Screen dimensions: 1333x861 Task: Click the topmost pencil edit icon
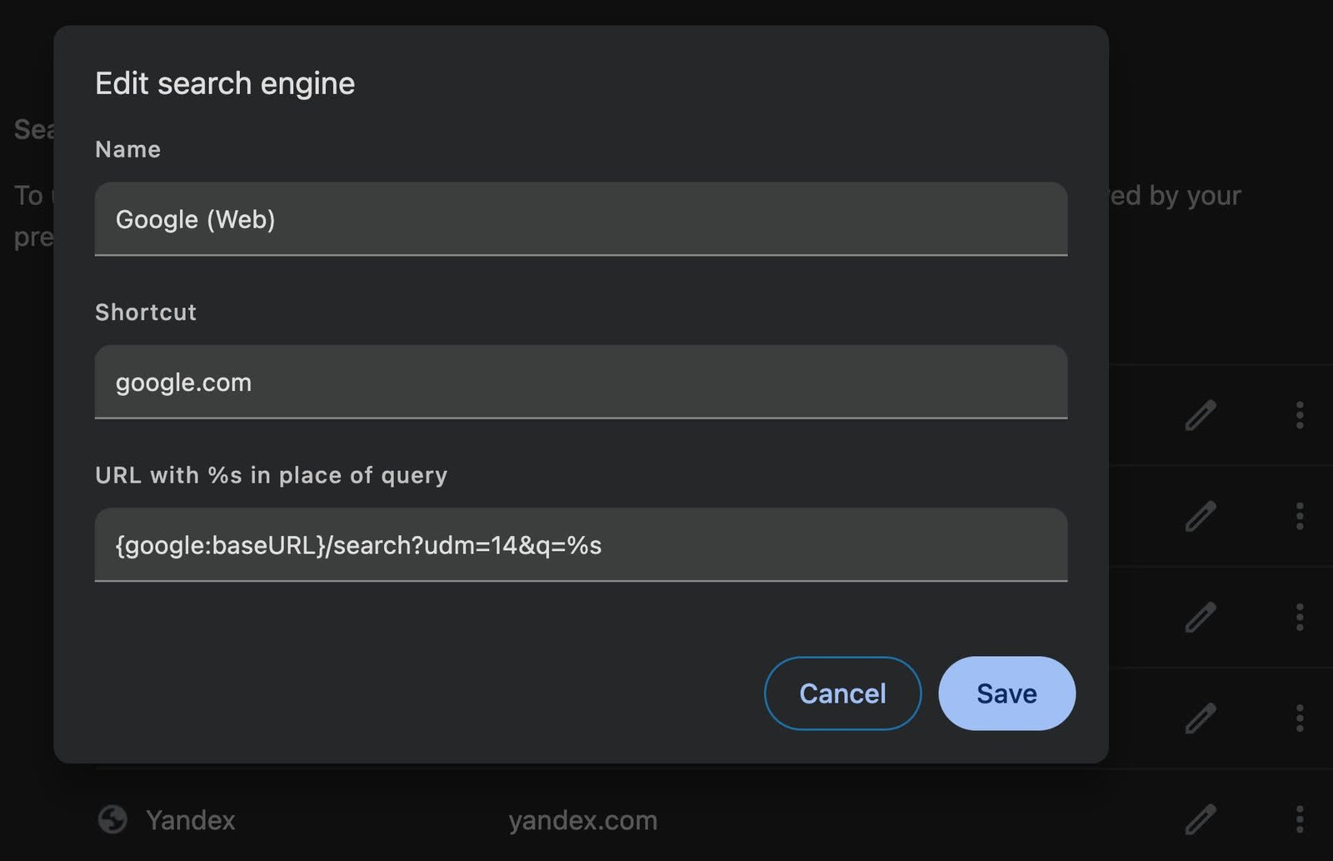click(x=1201, y=415)
